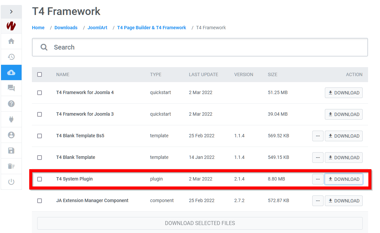This screenshot has height=233, width=380.
Task: Download the T4 System Plugin
Action: [x=344, y=179]
